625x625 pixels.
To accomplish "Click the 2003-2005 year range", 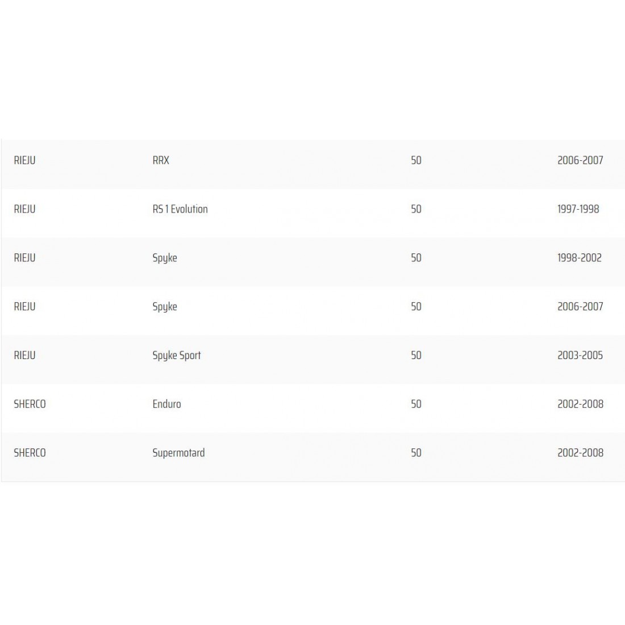I will tap(580, 356).
